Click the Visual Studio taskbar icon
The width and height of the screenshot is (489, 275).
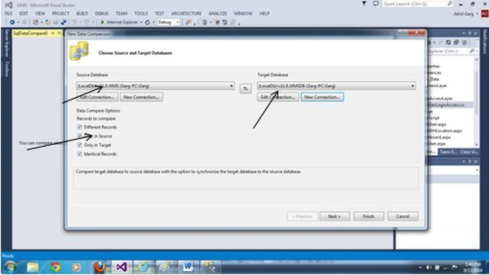point(121,267)
